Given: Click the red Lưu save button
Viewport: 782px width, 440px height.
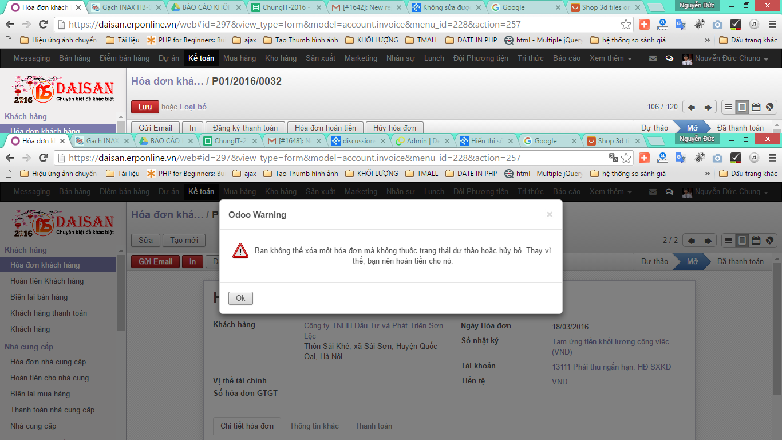Looking at the screenshot, I should click(x=145, y=107).
